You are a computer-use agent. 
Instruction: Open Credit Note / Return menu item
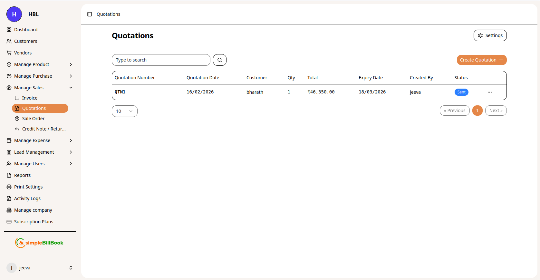[x=43, y=129]
